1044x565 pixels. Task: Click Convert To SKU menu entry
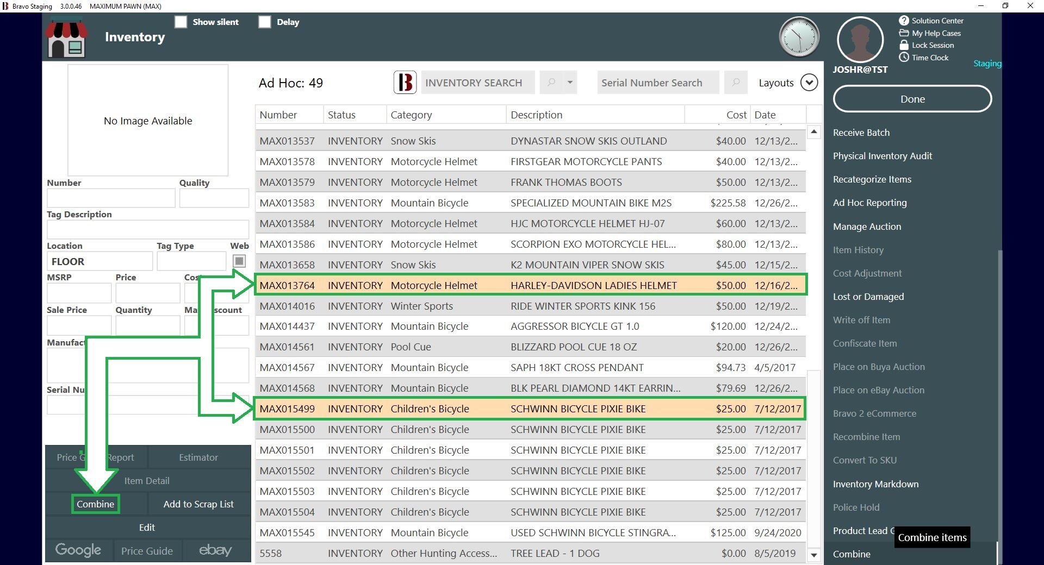tap(865, 460)
